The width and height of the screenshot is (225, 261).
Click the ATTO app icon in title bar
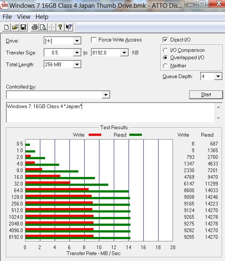pos(4,5)
